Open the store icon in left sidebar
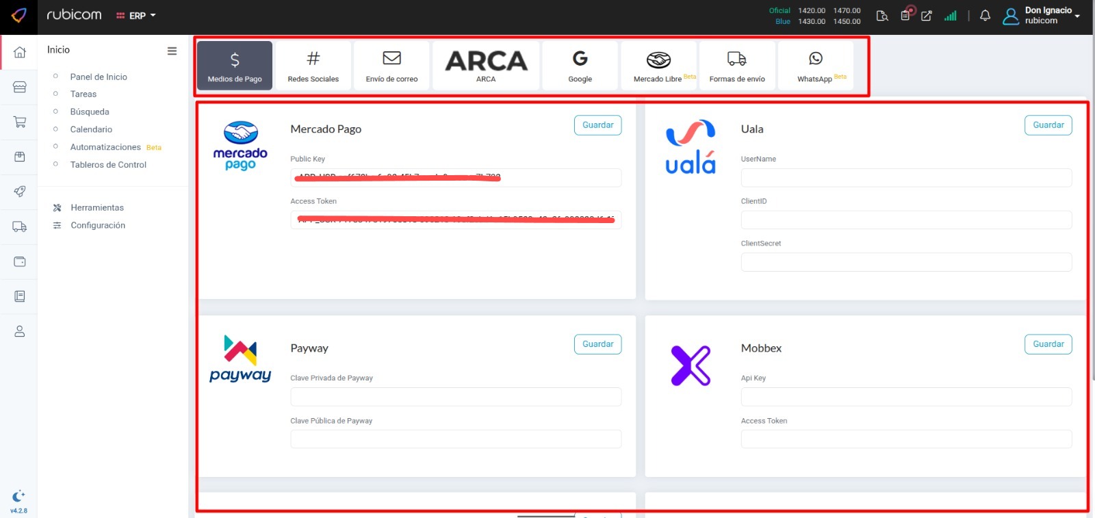 point(20,87)
